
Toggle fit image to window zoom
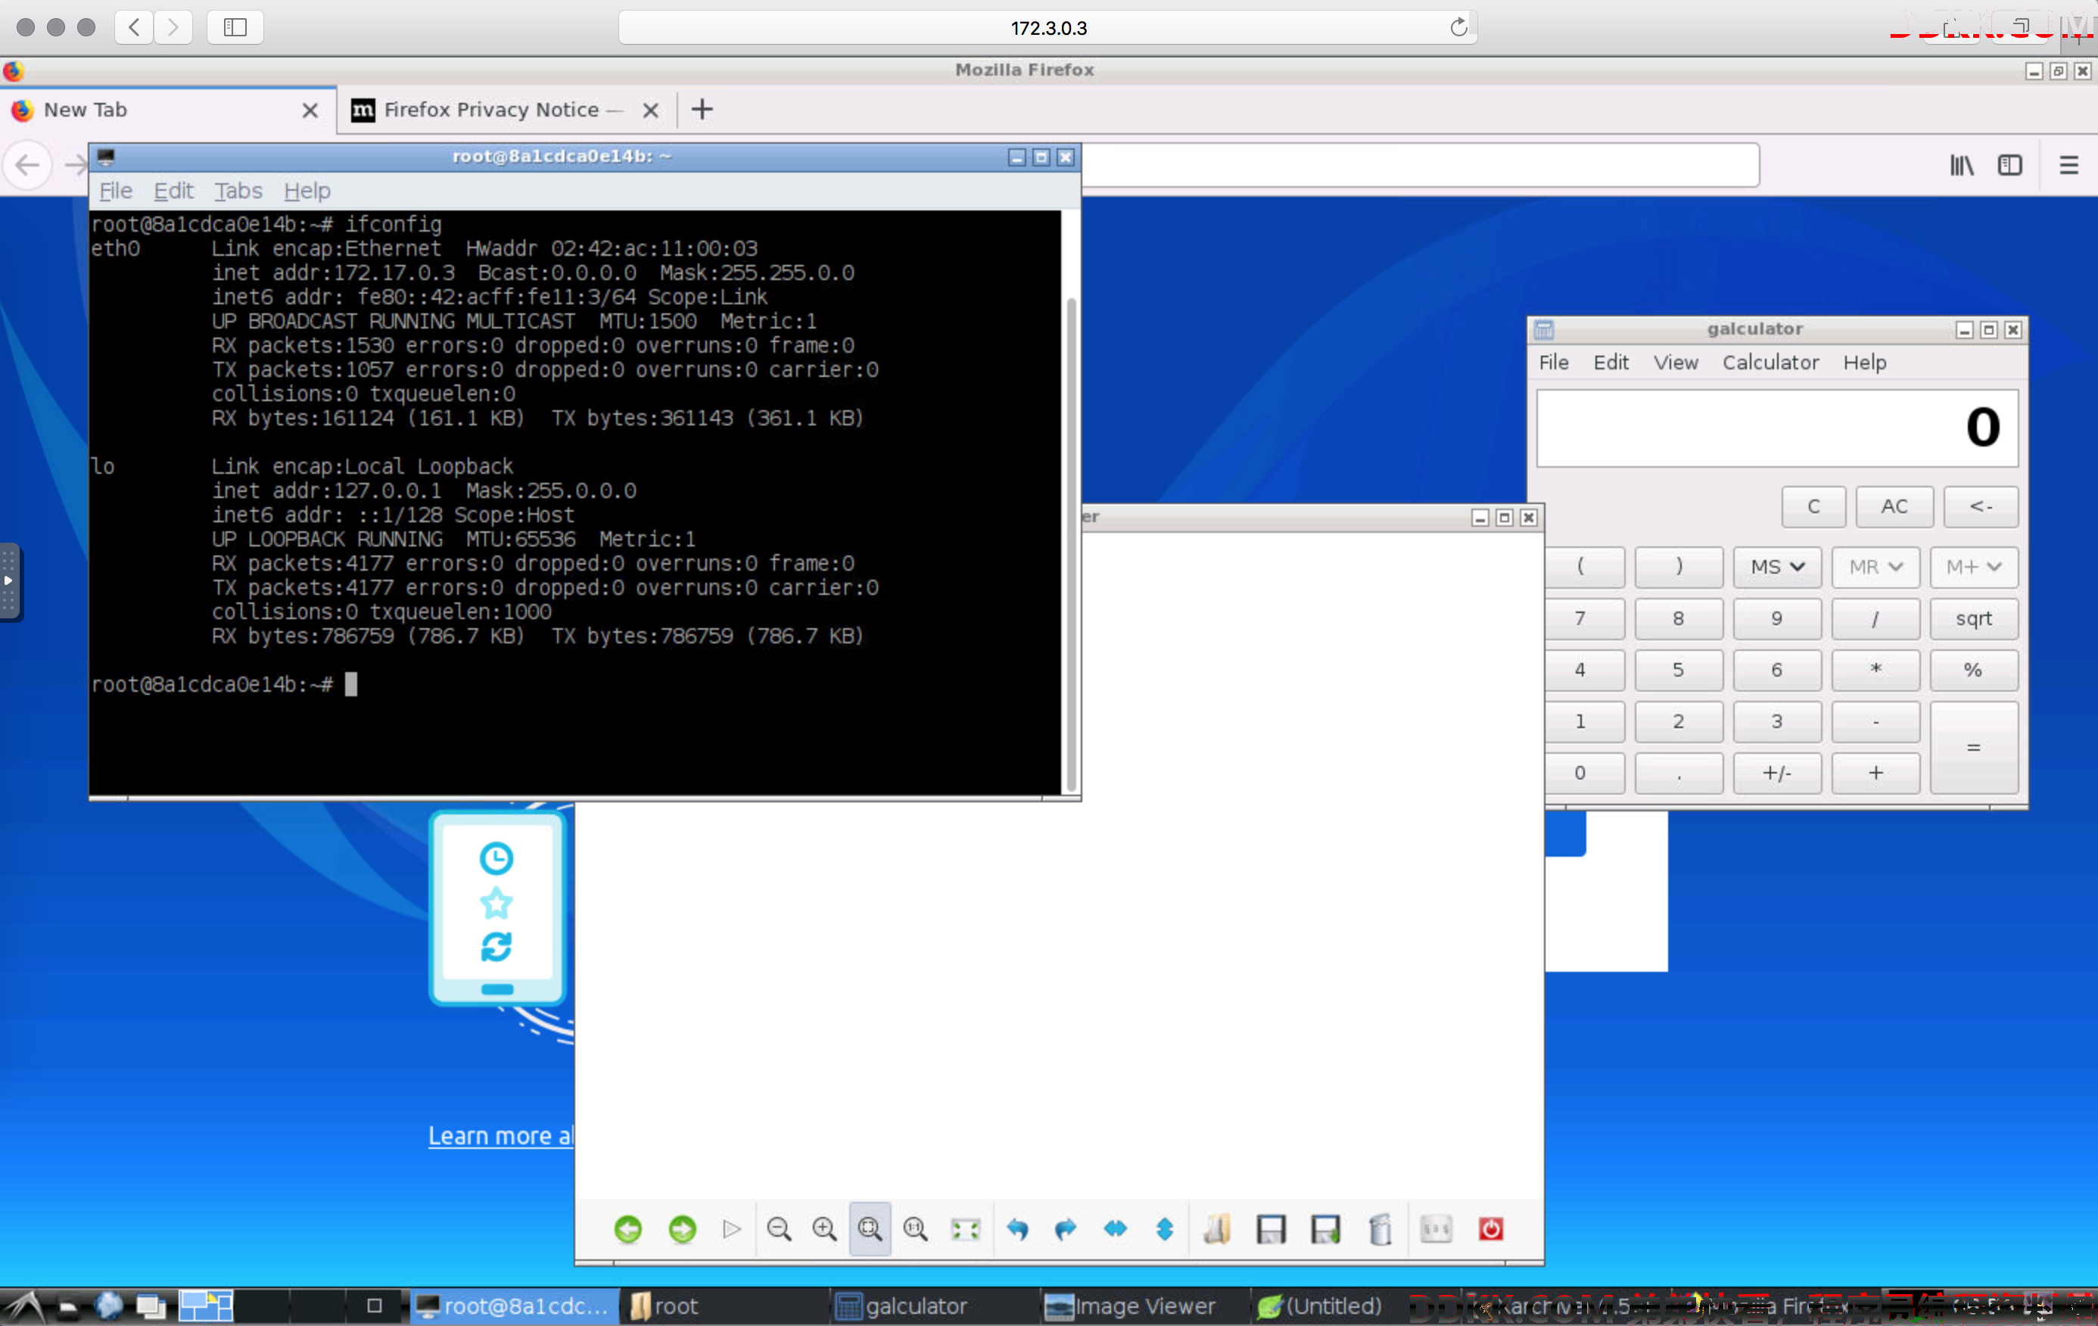coord(870,1228)
